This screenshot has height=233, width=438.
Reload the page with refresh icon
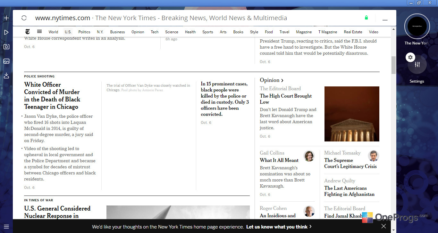pos(24,18)
